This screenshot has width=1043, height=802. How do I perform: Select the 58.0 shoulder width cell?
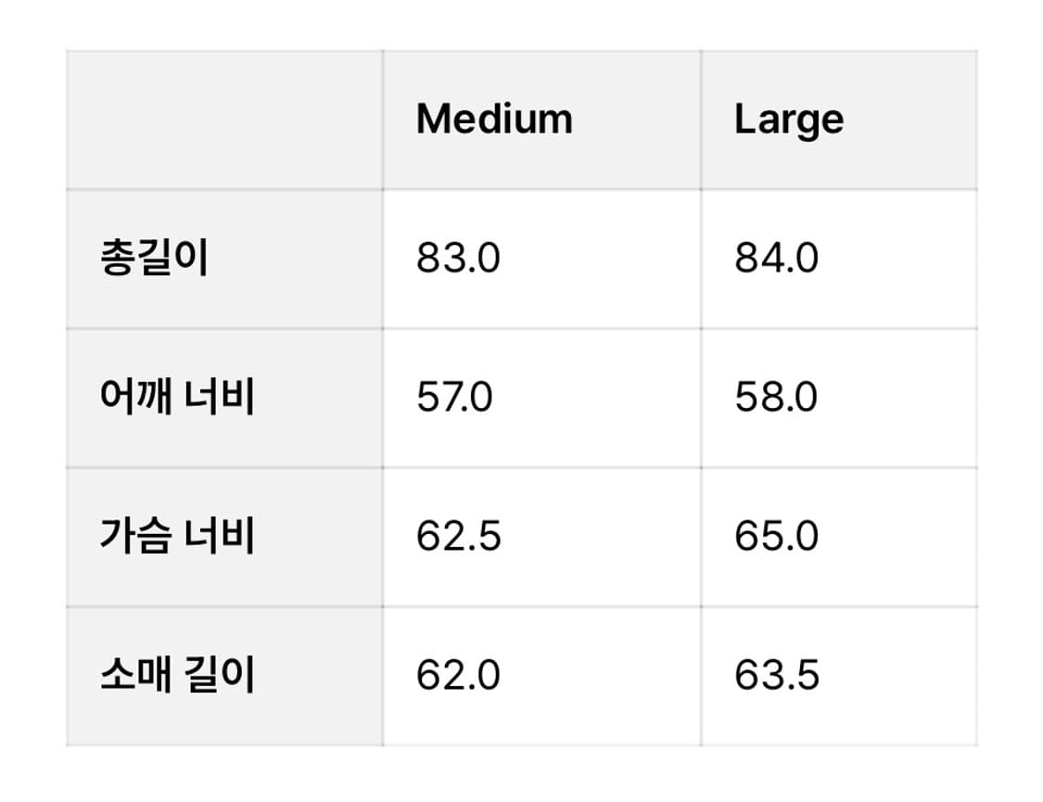click(839, 399)
